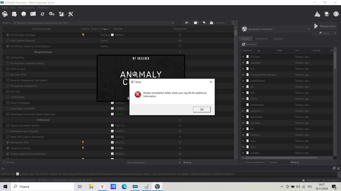
Task: Click the create backup icon next to Active counter
Action: (x=211, y=22)
